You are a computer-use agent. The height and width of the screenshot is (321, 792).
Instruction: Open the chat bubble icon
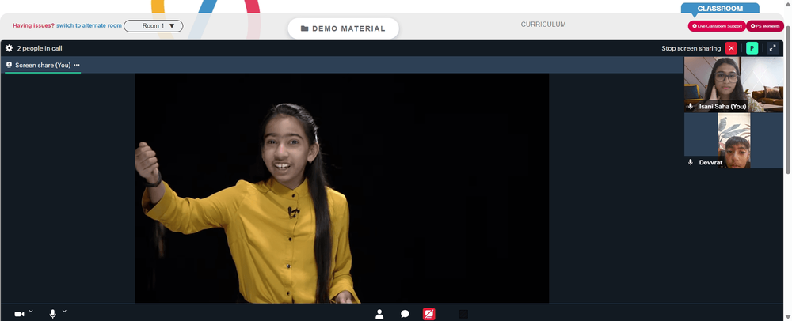tap(405, 315)
